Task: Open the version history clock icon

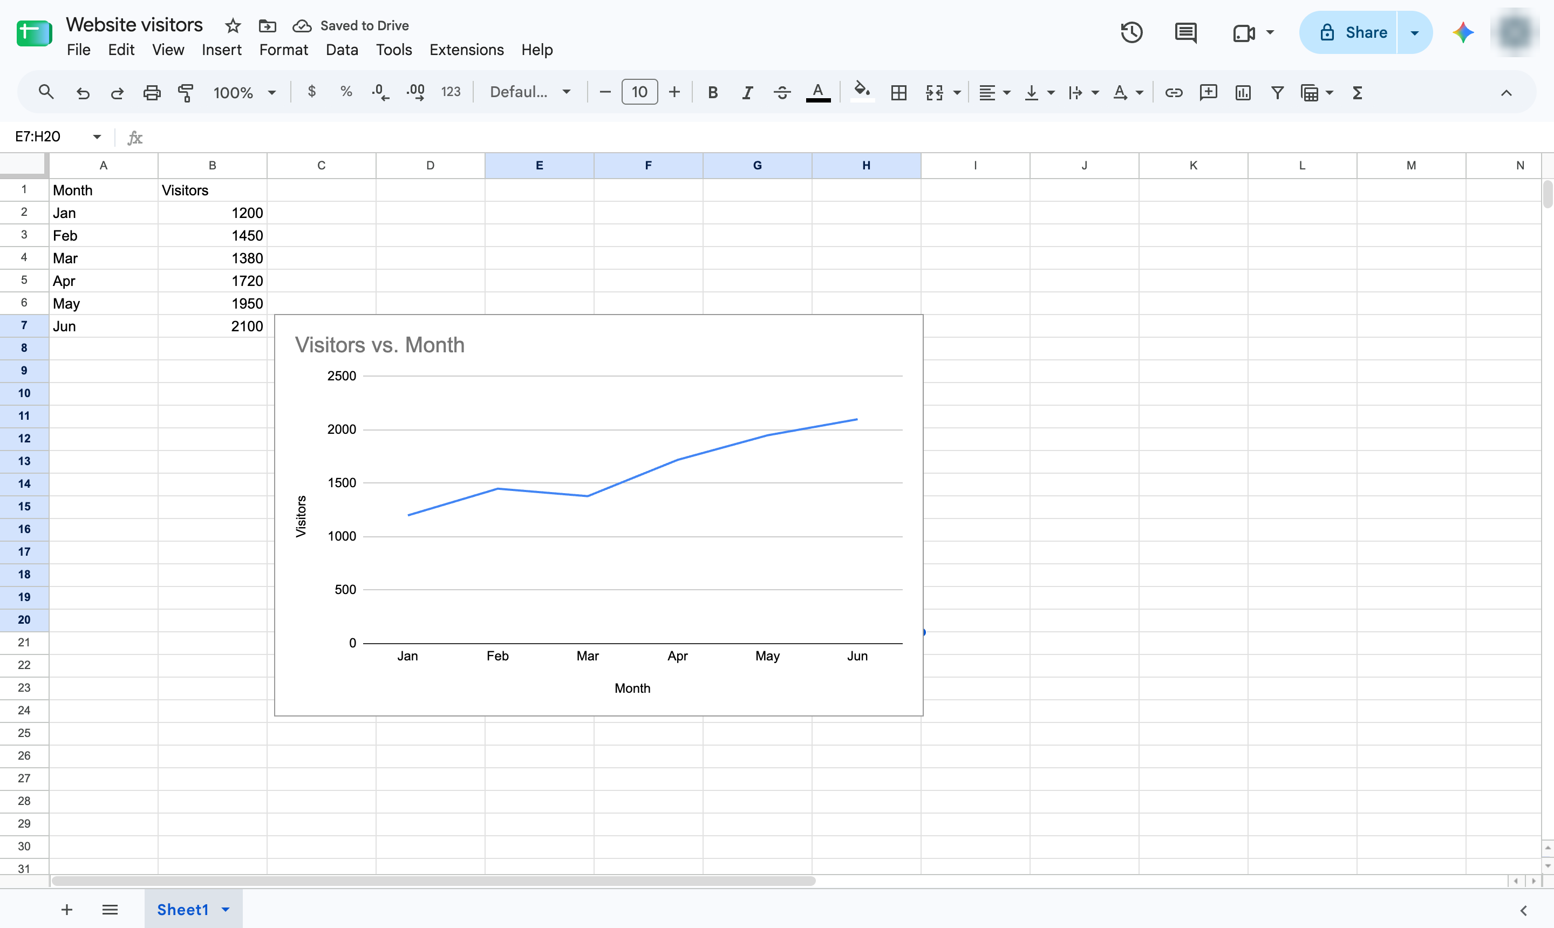Action: 1132,32
